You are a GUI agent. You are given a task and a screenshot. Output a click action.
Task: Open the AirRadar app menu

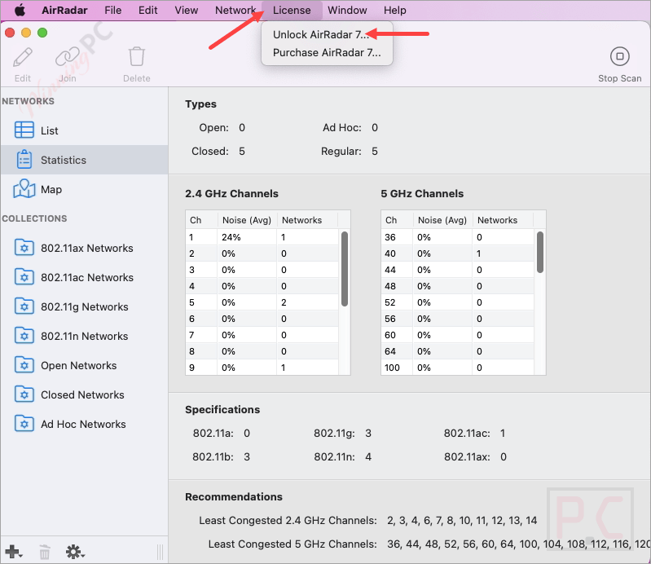(64, 10)
